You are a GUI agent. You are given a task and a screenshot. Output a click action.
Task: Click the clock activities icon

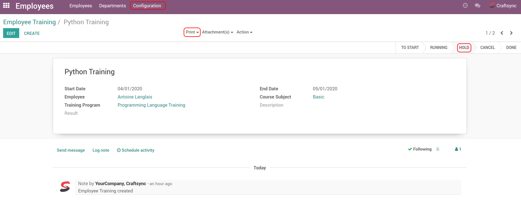[465, 6]
